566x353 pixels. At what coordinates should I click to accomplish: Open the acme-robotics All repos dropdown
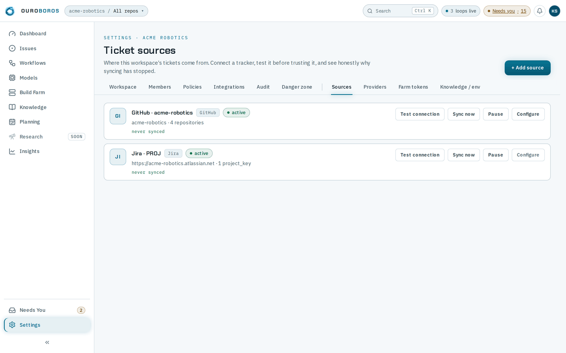click(x=106, y=11)
